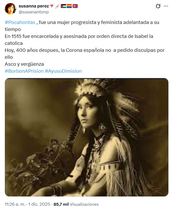Click the Grok slash-circle icon
The width and height of the screenshot is (173, 207).
tap(158, 6)
